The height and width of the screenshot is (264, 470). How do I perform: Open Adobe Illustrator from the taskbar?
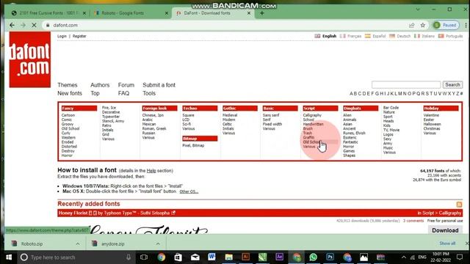click(x=245, y=257)
